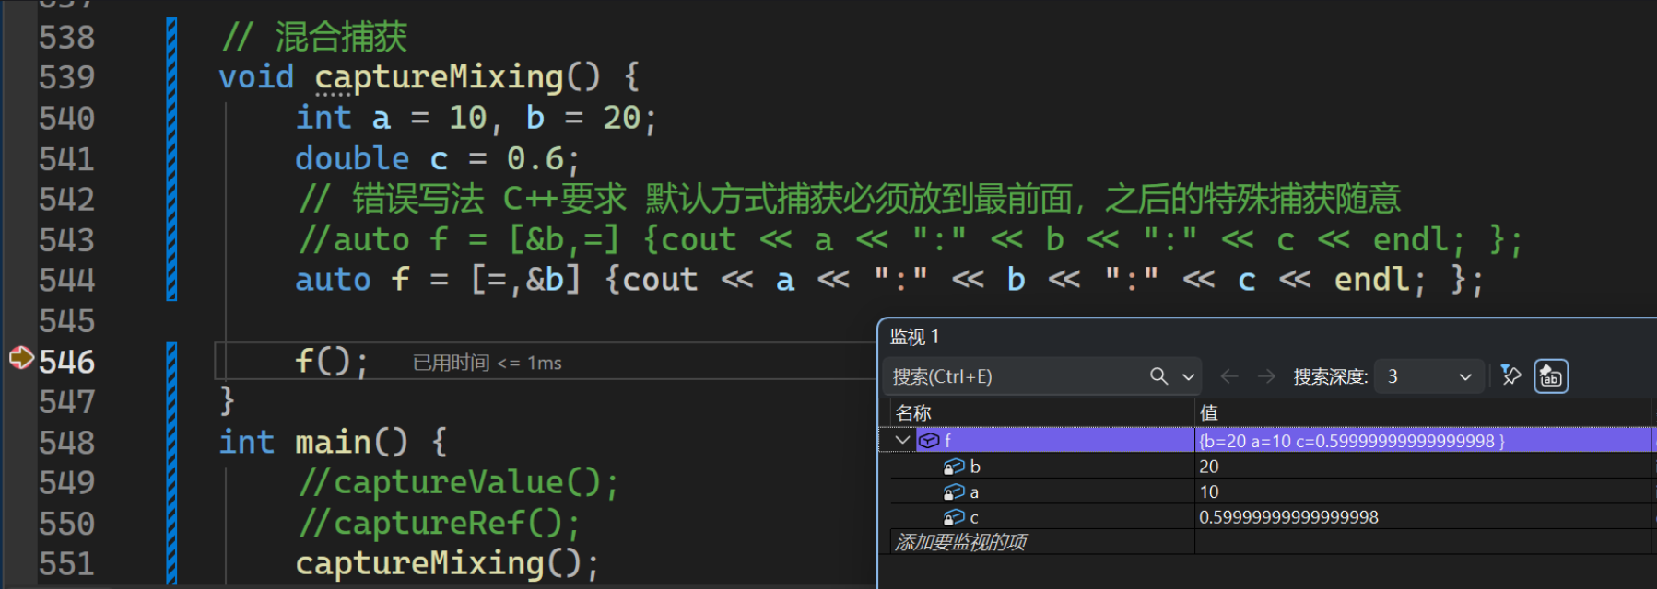Click the previous search result arrow
Viewport: 1657px width, 589px height.
click(x=1229, y=376)
